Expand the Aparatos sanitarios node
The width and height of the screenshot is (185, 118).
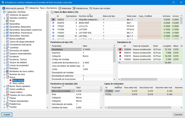pyautogui.click(x=4, y=18)
